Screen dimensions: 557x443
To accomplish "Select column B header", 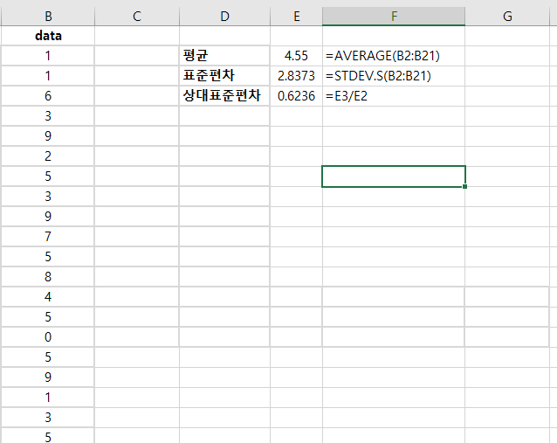I will pyautogui.click(x=48, y=17).
